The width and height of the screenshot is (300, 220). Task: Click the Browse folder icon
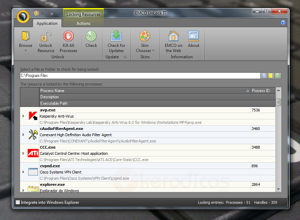point(25,36)
